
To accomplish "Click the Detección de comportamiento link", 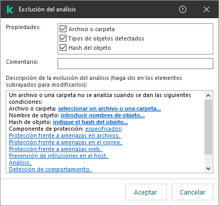I will tap(50, 169).
